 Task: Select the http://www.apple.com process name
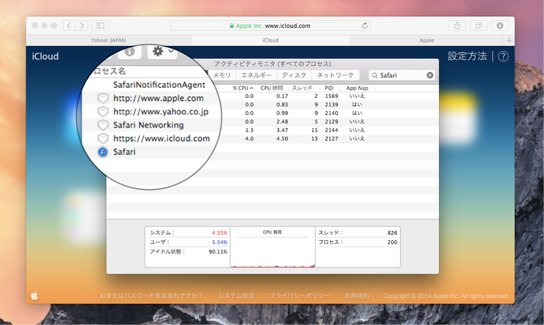click(159, 98)
